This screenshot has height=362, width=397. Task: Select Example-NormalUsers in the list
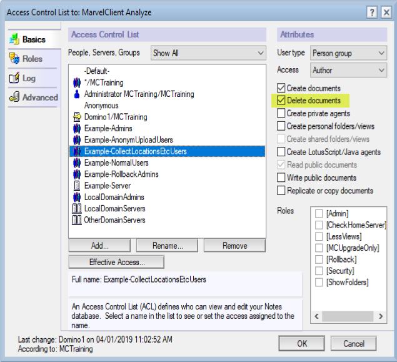[x=167, y=163]
